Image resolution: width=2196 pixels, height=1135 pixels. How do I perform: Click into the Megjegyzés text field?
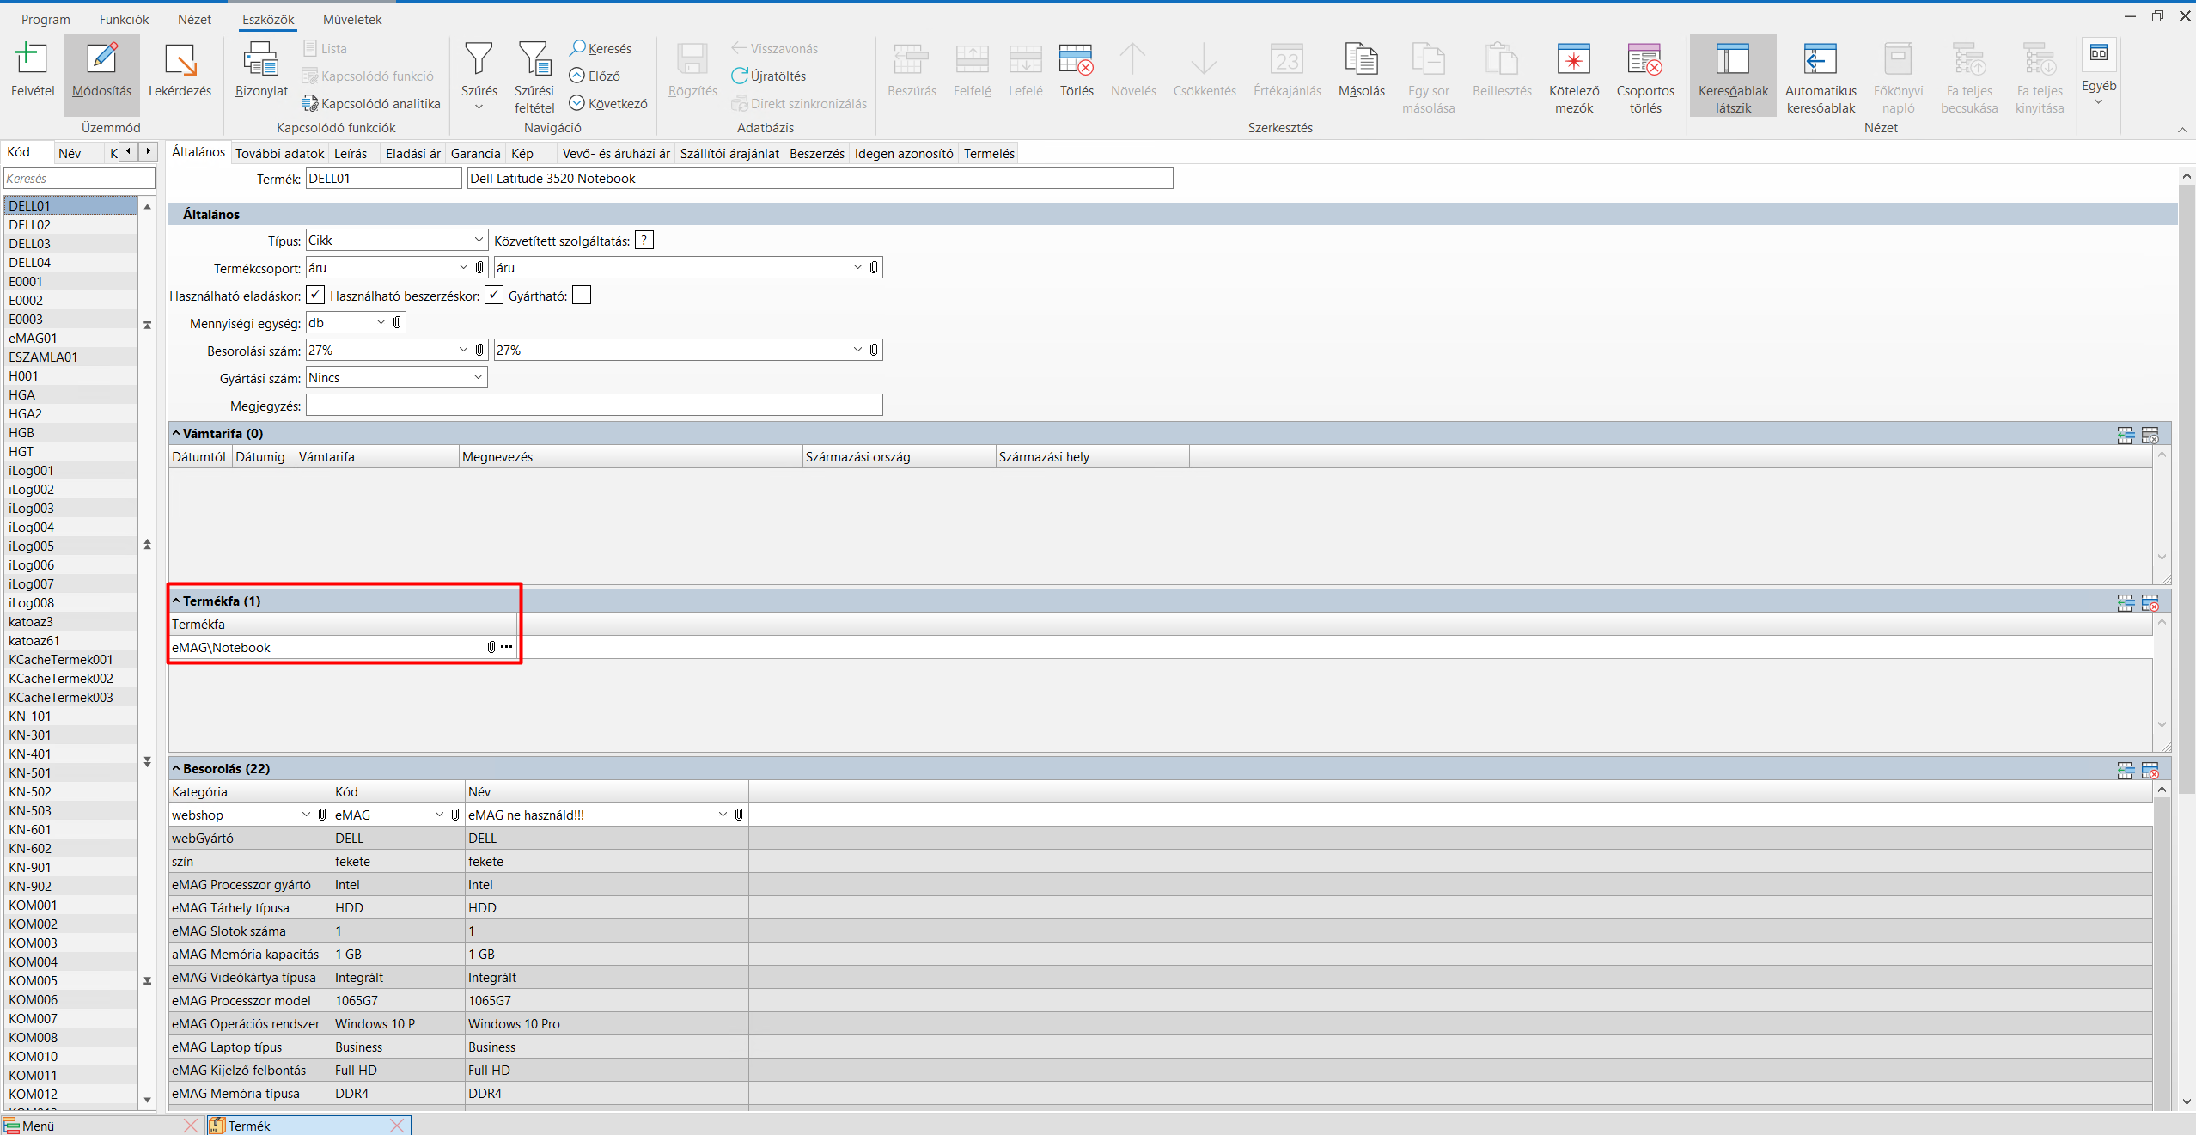[x=594, y=406]
